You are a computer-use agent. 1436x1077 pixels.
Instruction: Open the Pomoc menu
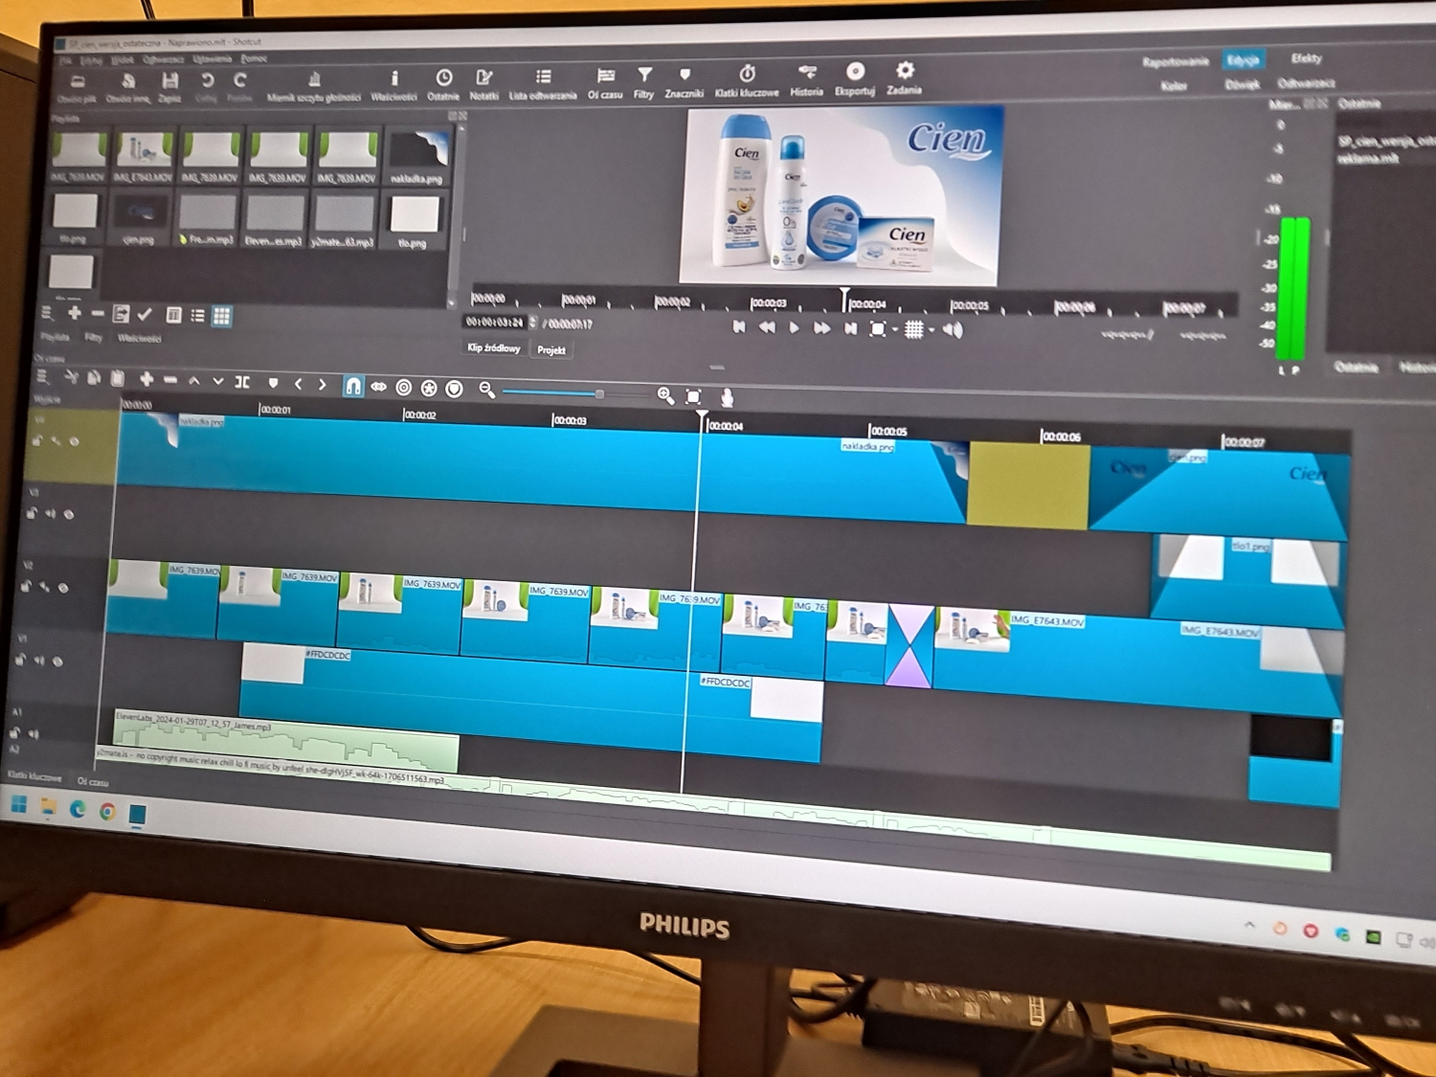254,58
